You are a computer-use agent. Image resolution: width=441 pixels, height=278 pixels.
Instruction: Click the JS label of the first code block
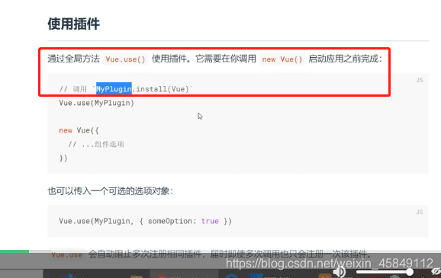(420, 80)
